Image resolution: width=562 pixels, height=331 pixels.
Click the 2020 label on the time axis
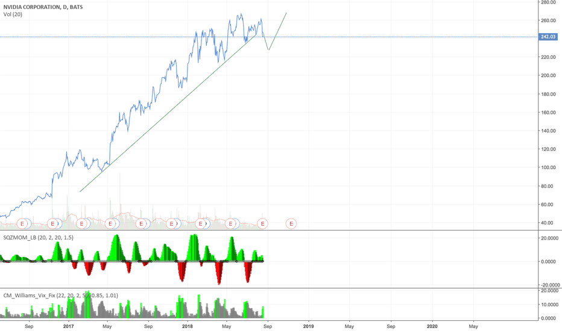432,326
